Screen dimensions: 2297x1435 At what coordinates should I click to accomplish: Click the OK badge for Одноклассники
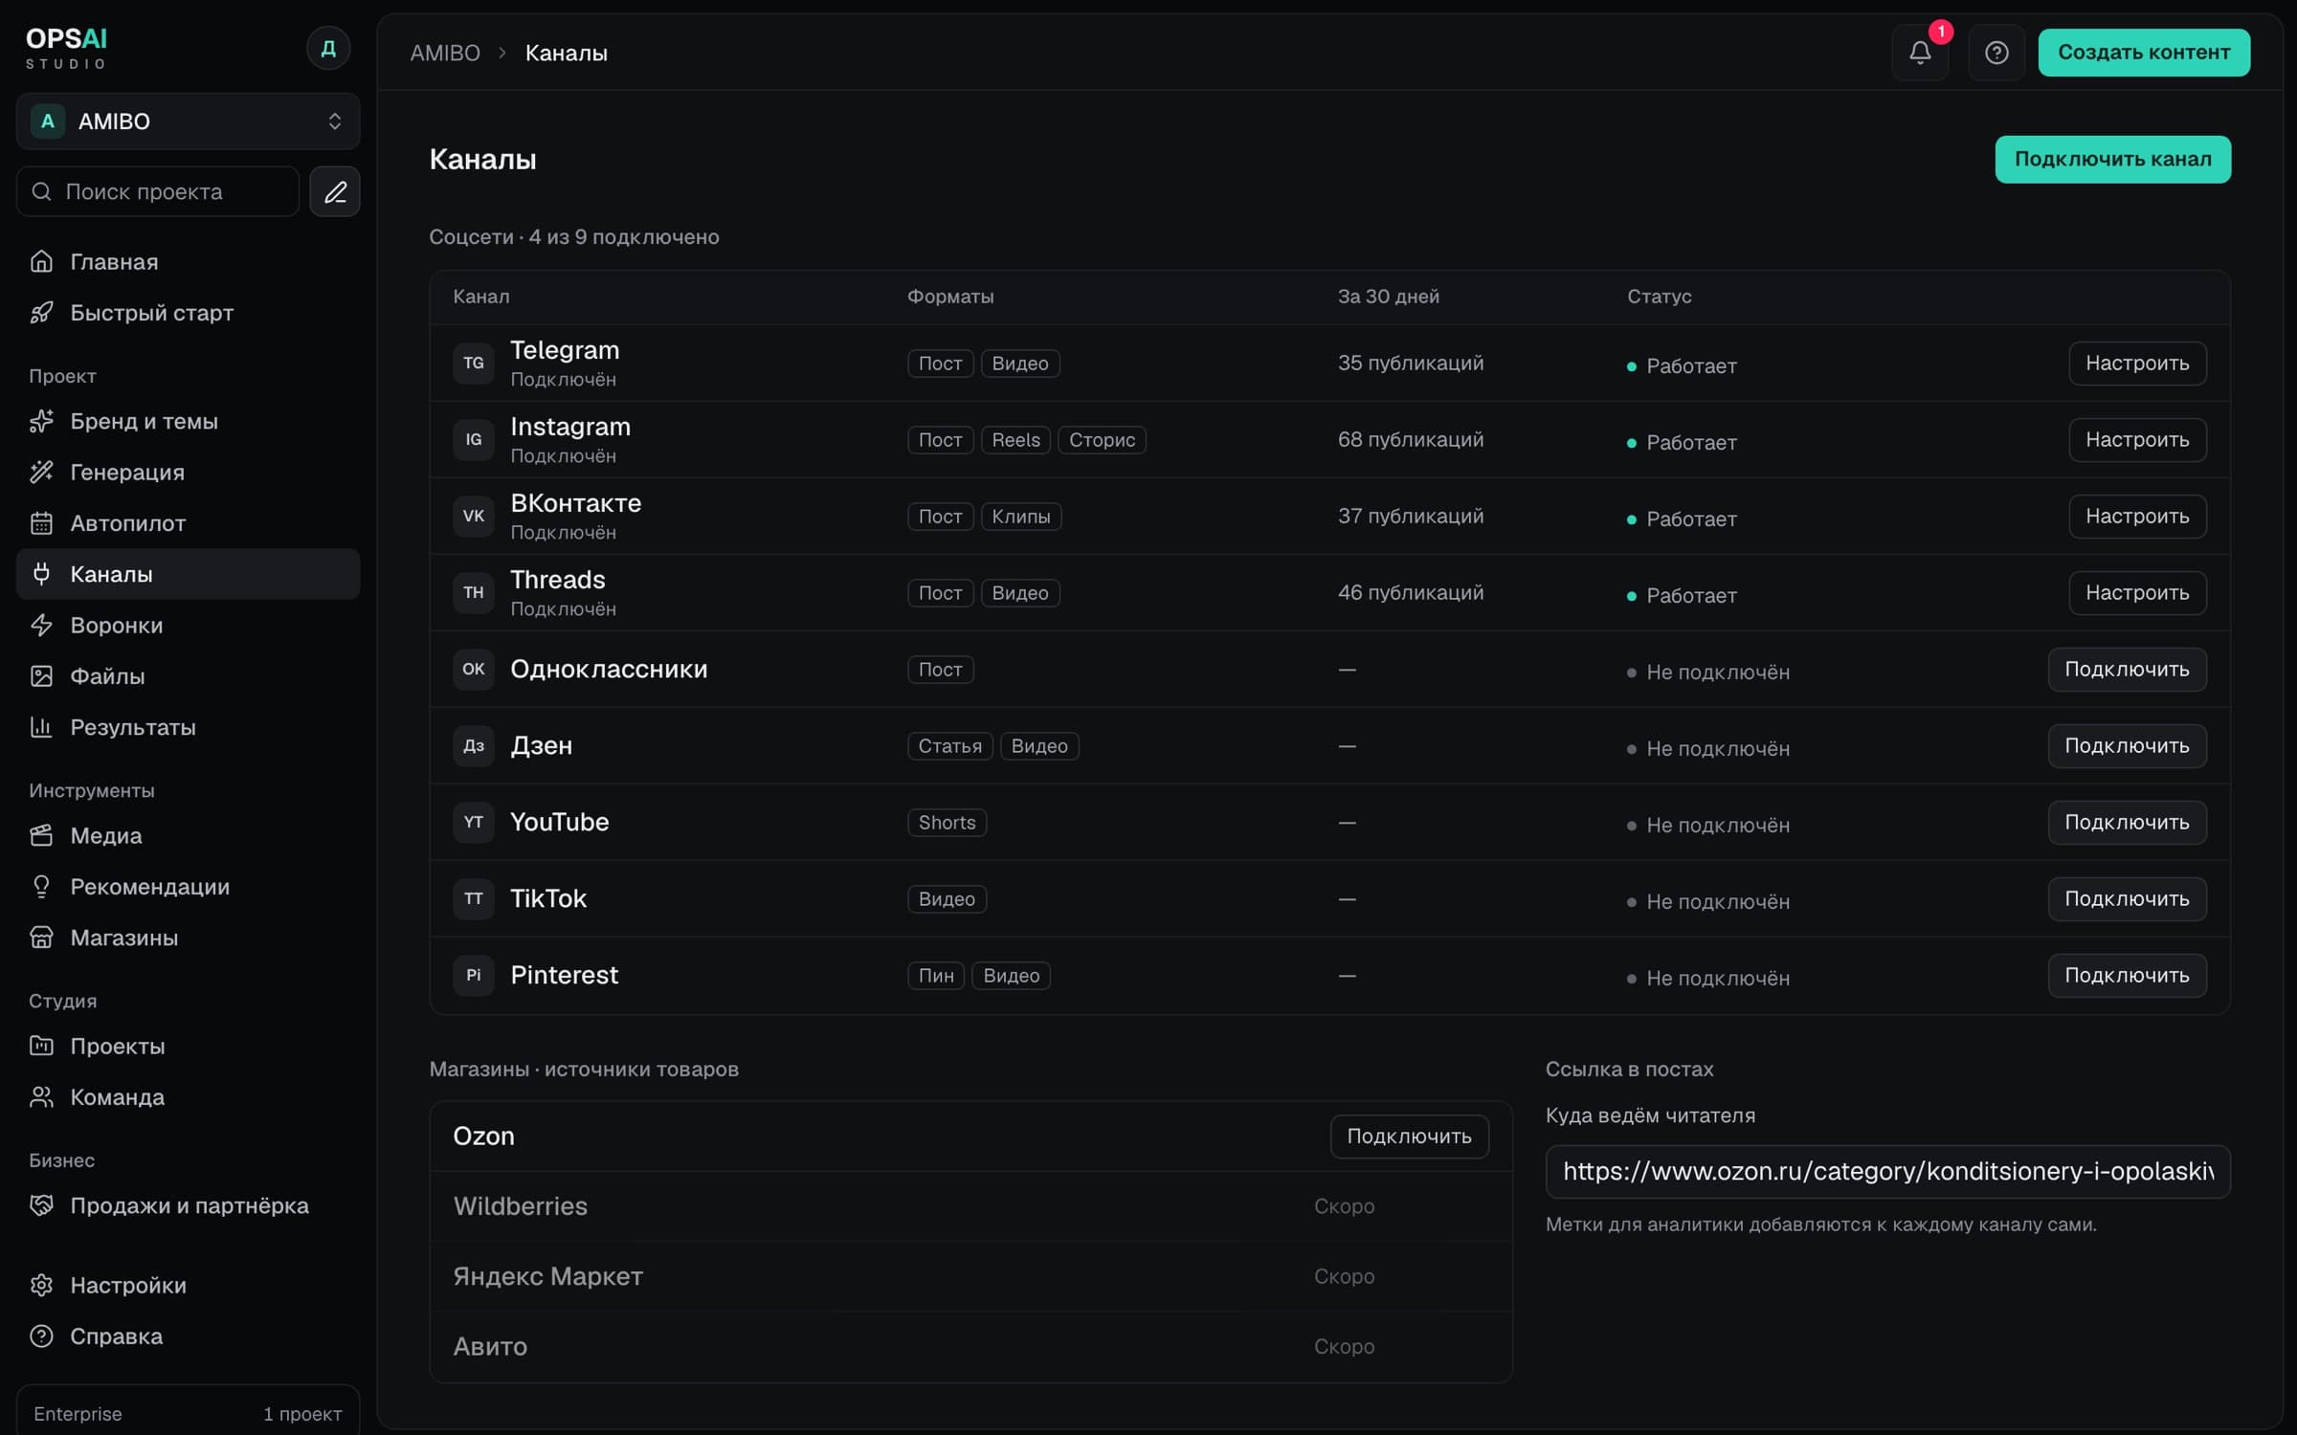[473, 669]
